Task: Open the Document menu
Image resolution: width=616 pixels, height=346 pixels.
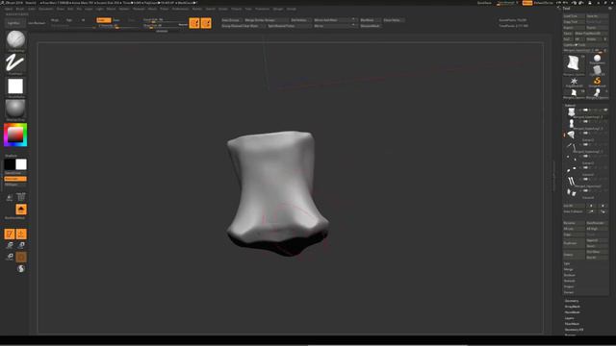Action: tap(45, 9)
